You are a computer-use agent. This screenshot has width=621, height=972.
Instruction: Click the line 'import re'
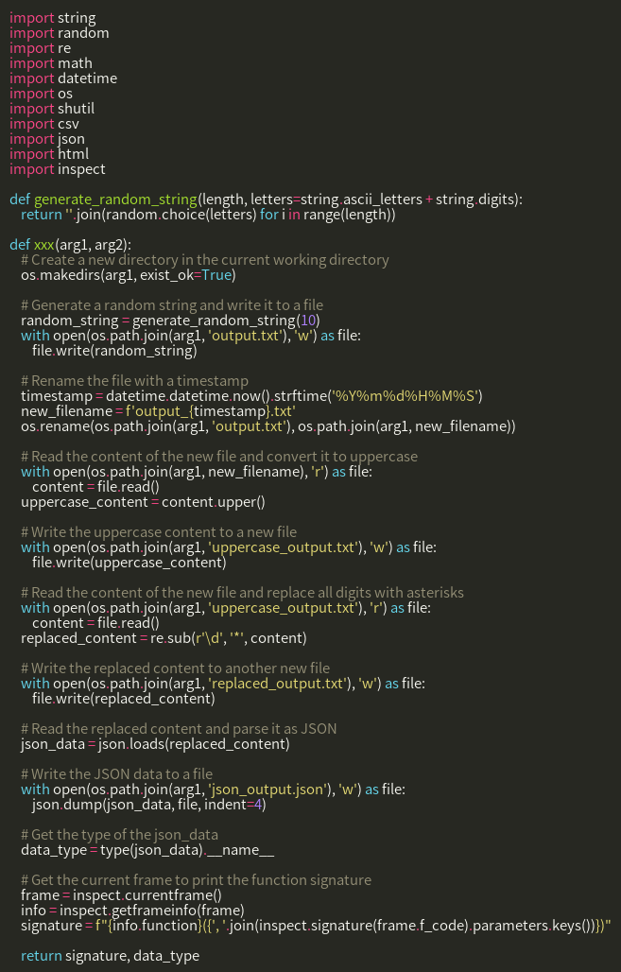tap(41, 48)
